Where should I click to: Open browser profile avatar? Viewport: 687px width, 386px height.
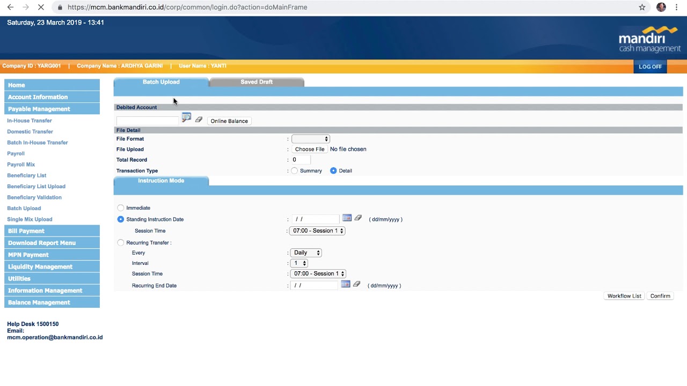point(661,8)
